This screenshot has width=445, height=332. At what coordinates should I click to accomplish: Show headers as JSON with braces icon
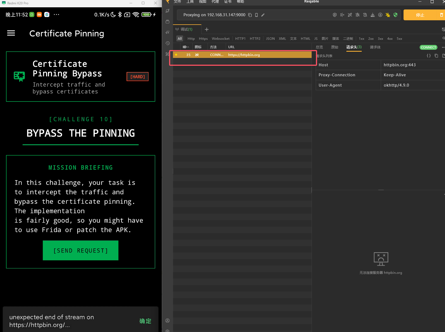(x=429, y=56)
